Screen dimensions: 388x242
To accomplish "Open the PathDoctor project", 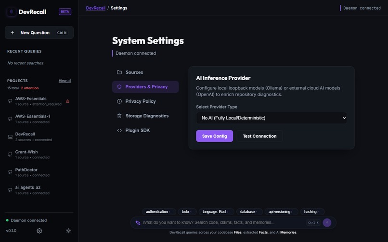I will [x=39, y=172].
